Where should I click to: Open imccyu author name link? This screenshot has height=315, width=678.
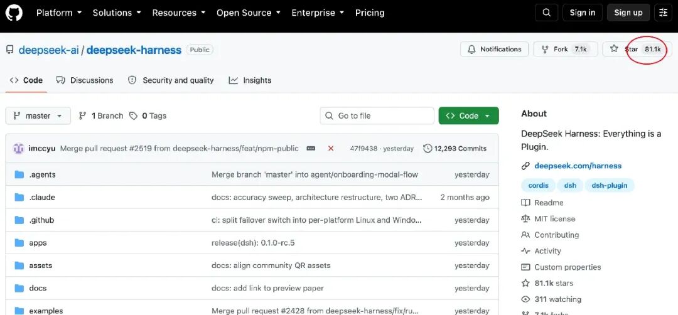[x=42, y=148]
